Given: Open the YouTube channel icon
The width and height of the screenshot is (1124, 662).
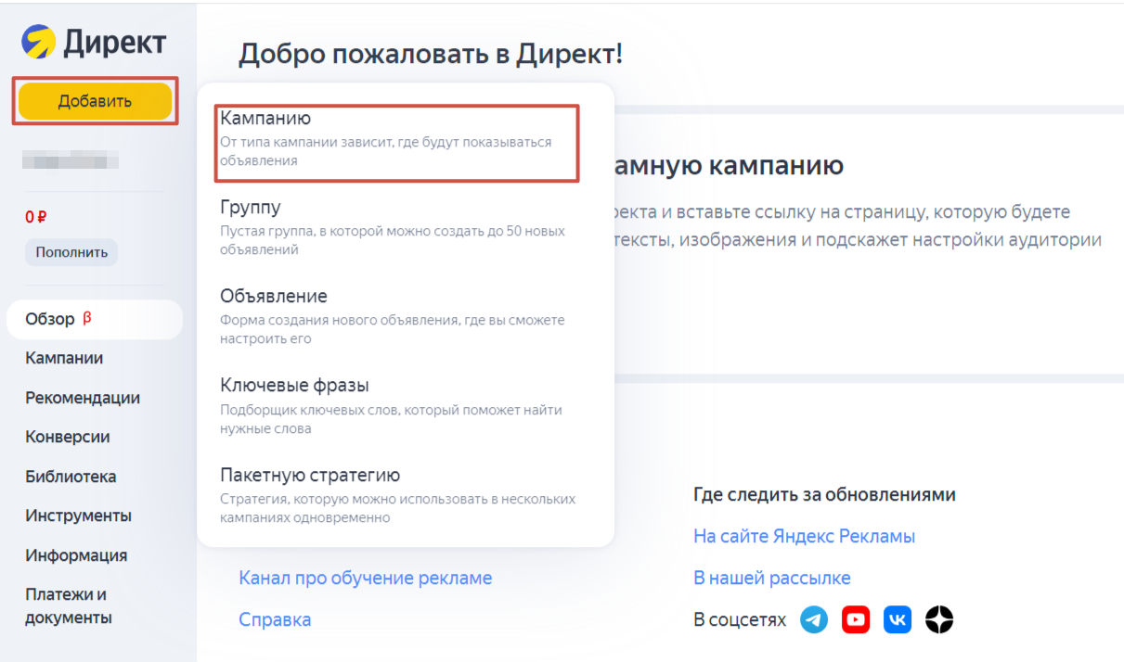Looking at the screenshot, I should click(x=855, y=619).
